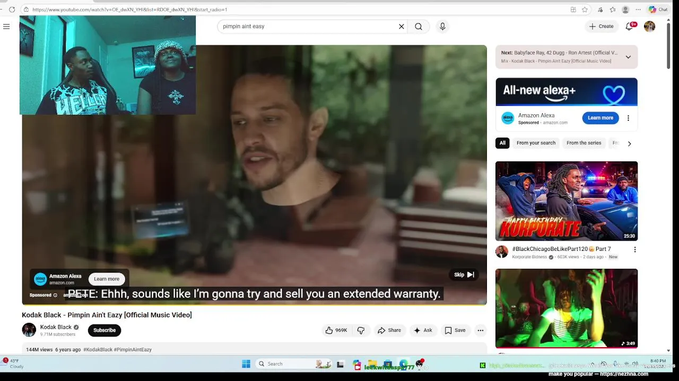Save the video to a playlist

point(455,330)
